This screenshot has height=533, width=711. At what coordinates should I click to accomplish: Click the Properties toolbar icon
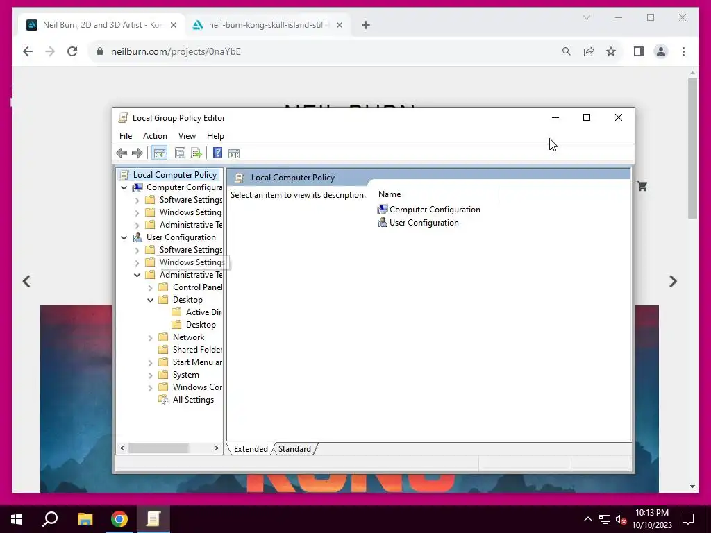[180, 153]
